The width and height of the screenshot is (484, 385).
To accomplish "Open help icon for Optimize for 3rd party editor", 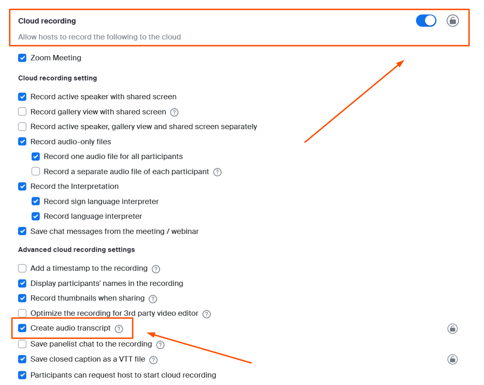I will point(207,314).
